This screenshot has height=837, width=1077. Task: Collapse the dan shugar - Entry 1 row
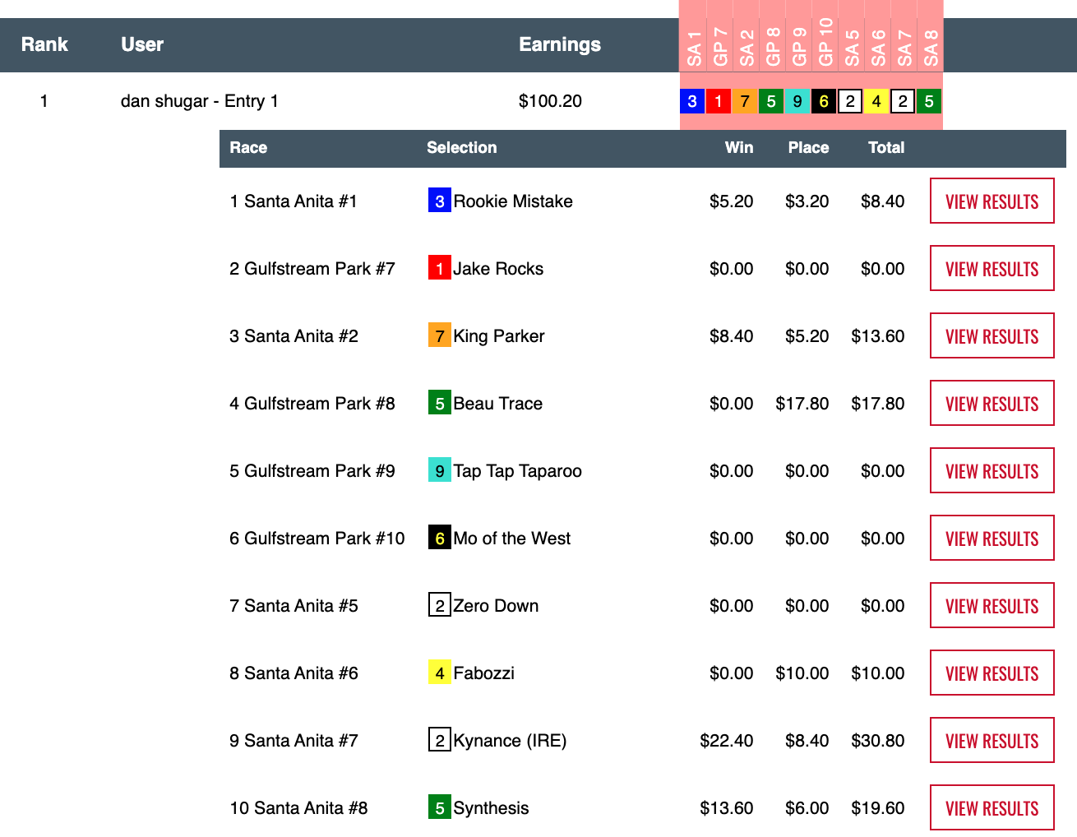[x=199, y=101]
